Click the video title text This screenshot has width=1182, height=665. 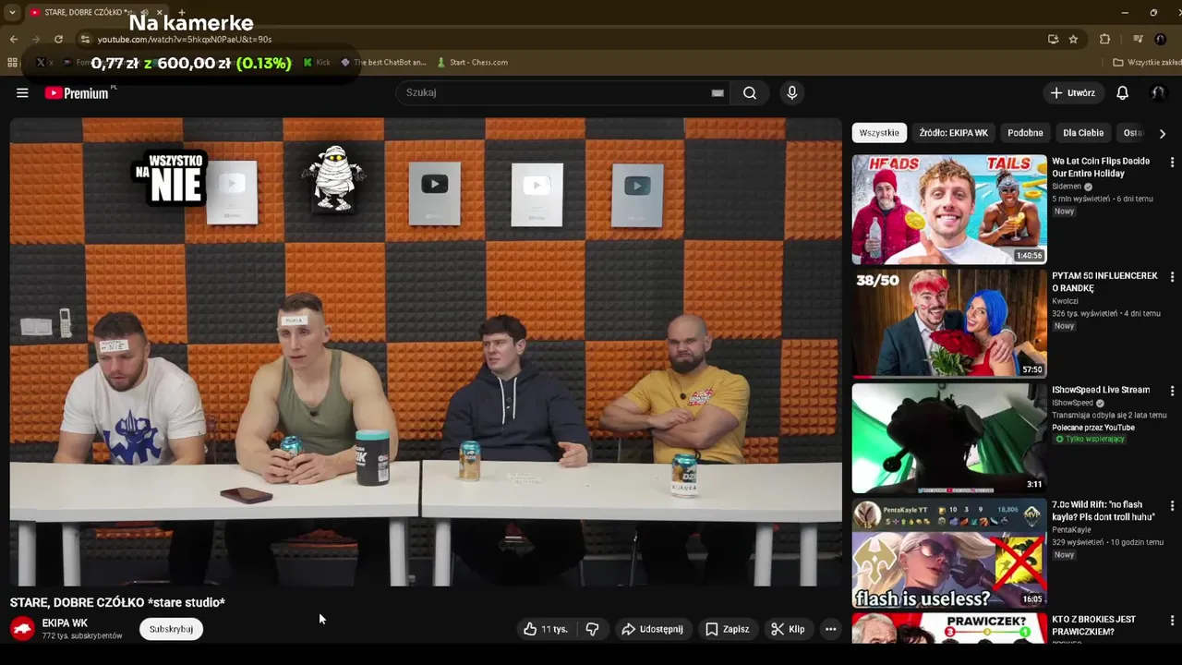(x=117, y=602)
